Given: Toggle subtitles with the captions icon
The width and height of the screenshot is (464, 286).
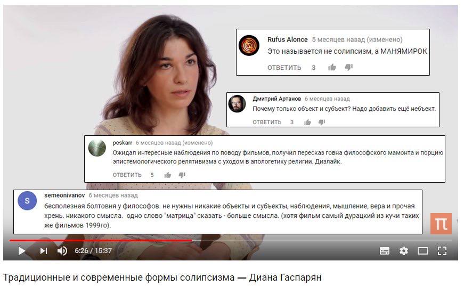Looking at the screenshot, I should tap(385, 251).
